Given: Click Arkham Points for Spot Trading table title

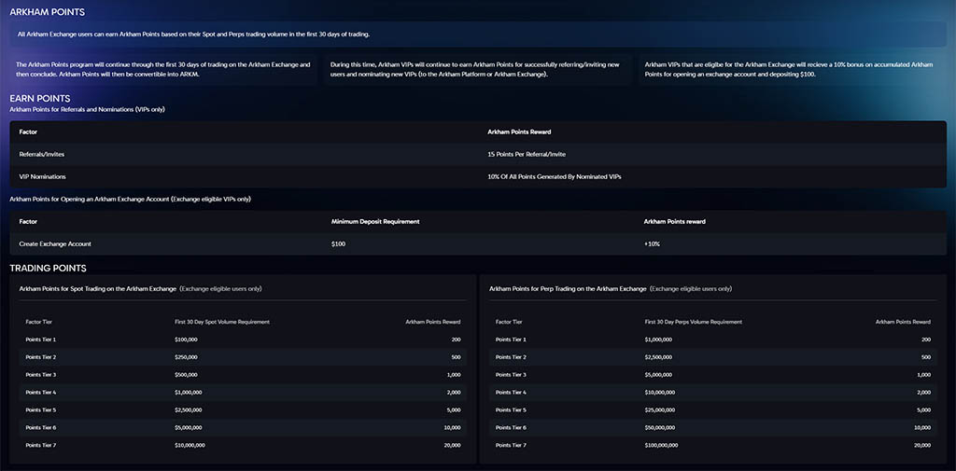Looking at the screenshot, I should [x=97, y=289].
